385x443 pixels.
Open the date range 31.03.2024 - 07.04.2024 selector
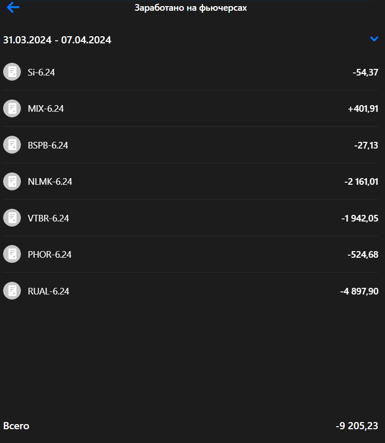(x=57, y=40)
